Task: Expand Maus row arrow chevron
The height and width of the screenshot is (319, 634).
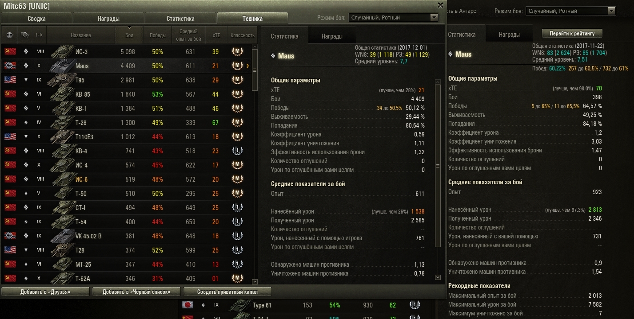Action: point(247,66)
